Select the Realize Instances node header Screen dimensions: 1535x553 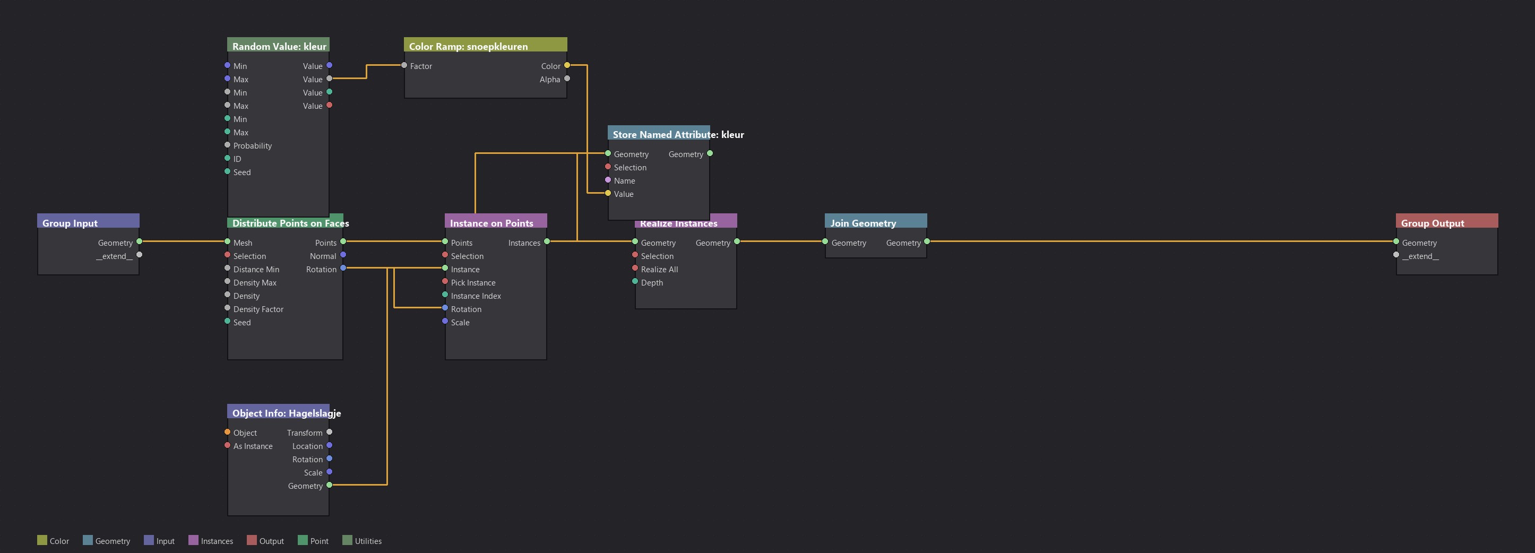(x=686, y=222)
